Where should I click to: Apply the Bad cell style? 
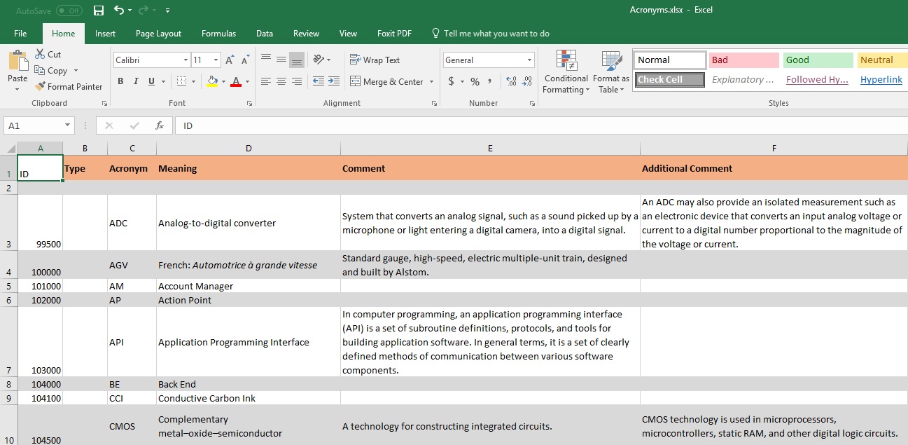(x=744, y=60)
